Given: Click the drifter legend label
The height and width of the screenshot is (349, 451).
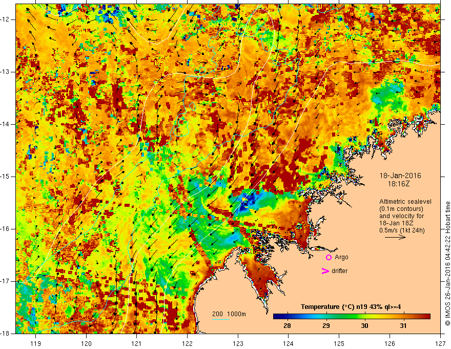Looking at the screenshot, I should click(x=339, y=271).
